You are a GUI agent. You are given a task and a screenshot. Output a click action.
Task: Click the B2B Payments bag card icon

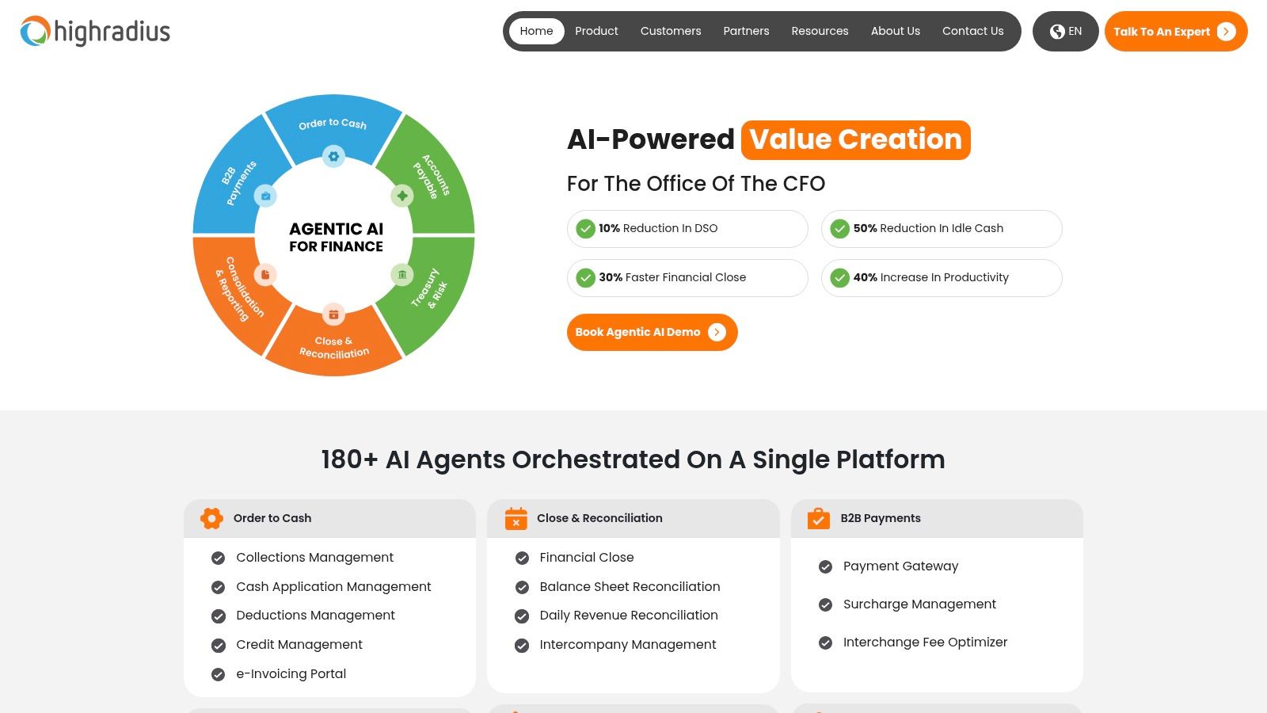click(818, 518)
